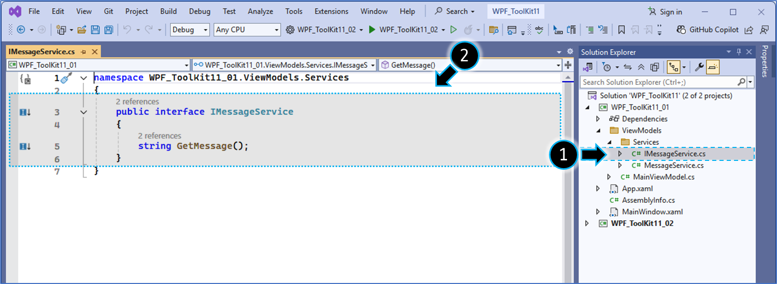The width and height of the screenshot is (777, 284).
Task: Toggle the file nesting tree view button
Action: click(x=673, y=67)
